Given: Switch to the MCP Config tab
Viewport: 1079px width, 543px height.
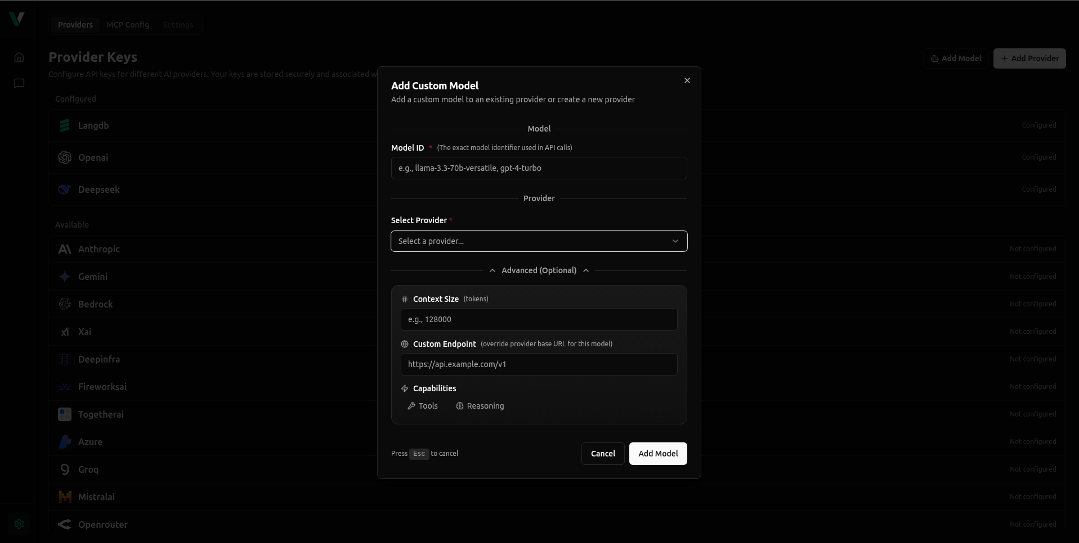Looking at the screenshot, I should coord(128,25).
